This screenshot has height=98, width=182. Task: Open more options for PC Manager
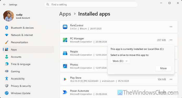[x=171, y=40]
